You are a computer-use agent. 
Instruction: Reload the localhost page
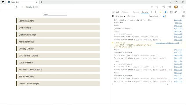point(16,7)
